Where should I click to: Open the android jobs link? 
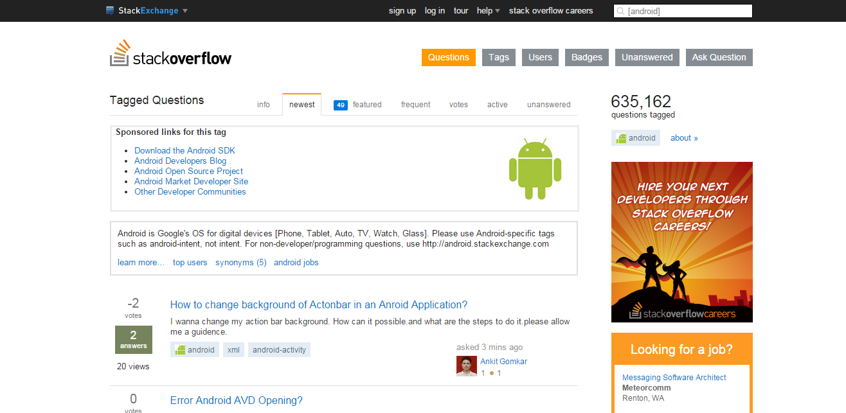click(x=296, y=262)
